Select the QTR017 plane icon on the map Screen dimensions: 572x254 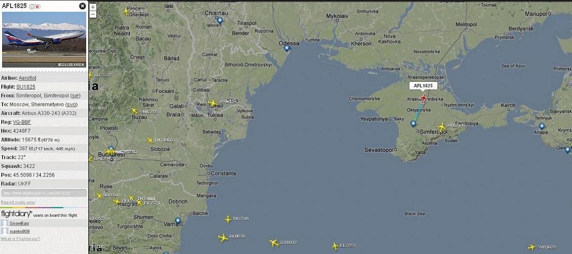click(x=274, y=243)
